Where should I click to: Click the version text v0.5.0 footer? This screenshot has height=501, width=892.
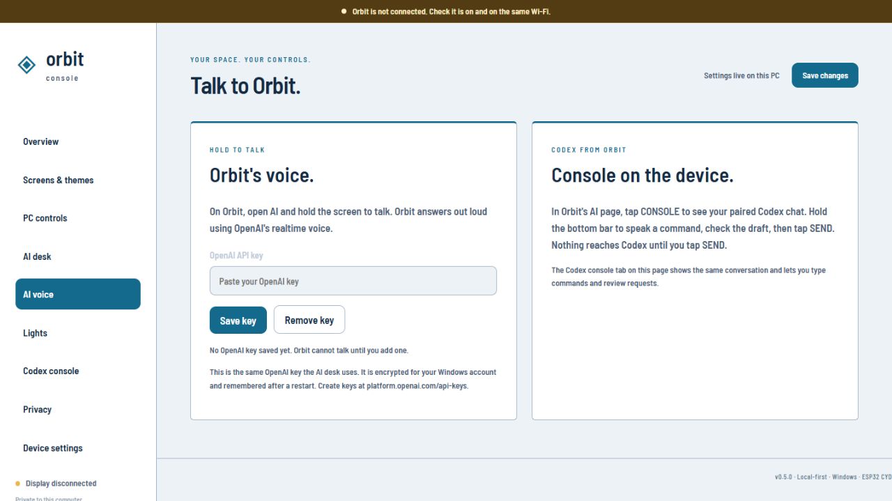[x=833, y=477]
